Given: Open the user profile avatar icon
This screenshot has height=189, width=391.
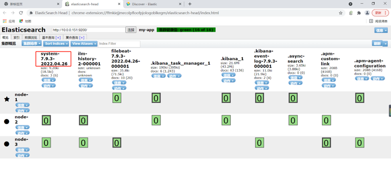Looking at the screenshot, I should (x=367, y=13).
